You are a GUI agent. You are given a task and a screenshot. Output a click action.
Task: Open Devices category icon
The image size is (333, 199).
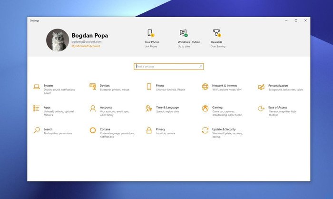pyautogui.click(x=93, y=87)
